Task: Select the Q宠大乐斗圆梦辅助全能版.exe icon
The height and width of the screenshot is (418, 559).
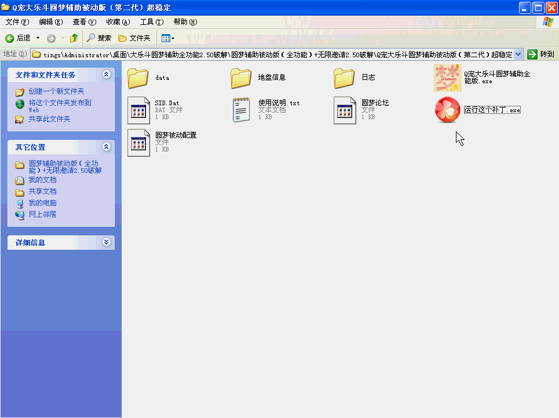Action: click(447, 78)
